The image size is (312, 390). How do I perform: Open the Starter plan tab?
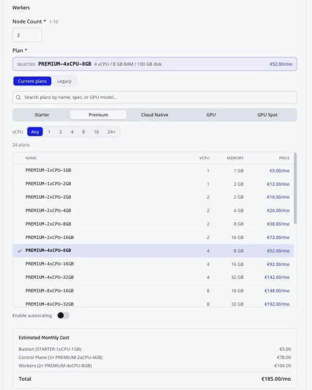point(42,115)
